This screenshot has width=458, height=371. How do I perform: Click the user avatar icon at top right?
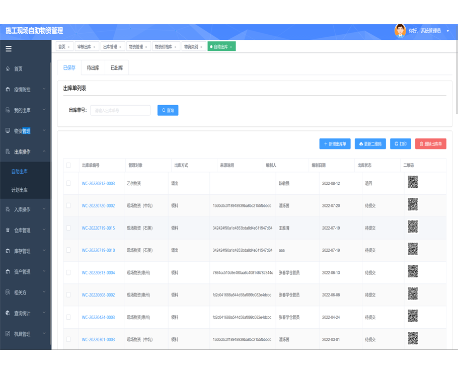click(400, 31)
